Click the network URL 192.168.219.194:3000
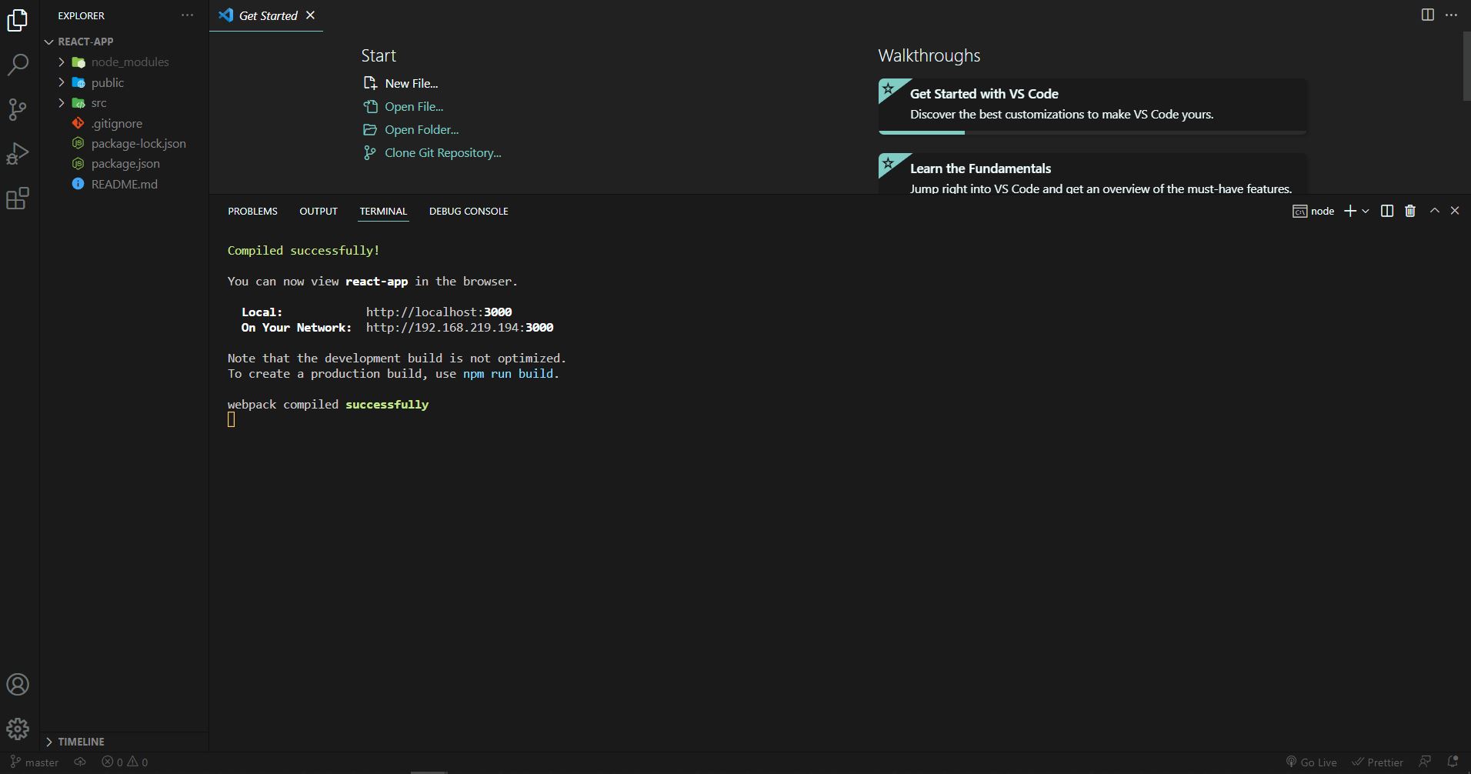The width and height of the screenshot is (1471, 774). coord(459,328)
